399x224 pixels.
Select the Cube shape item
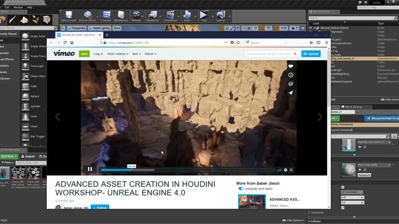coord(33,86)
